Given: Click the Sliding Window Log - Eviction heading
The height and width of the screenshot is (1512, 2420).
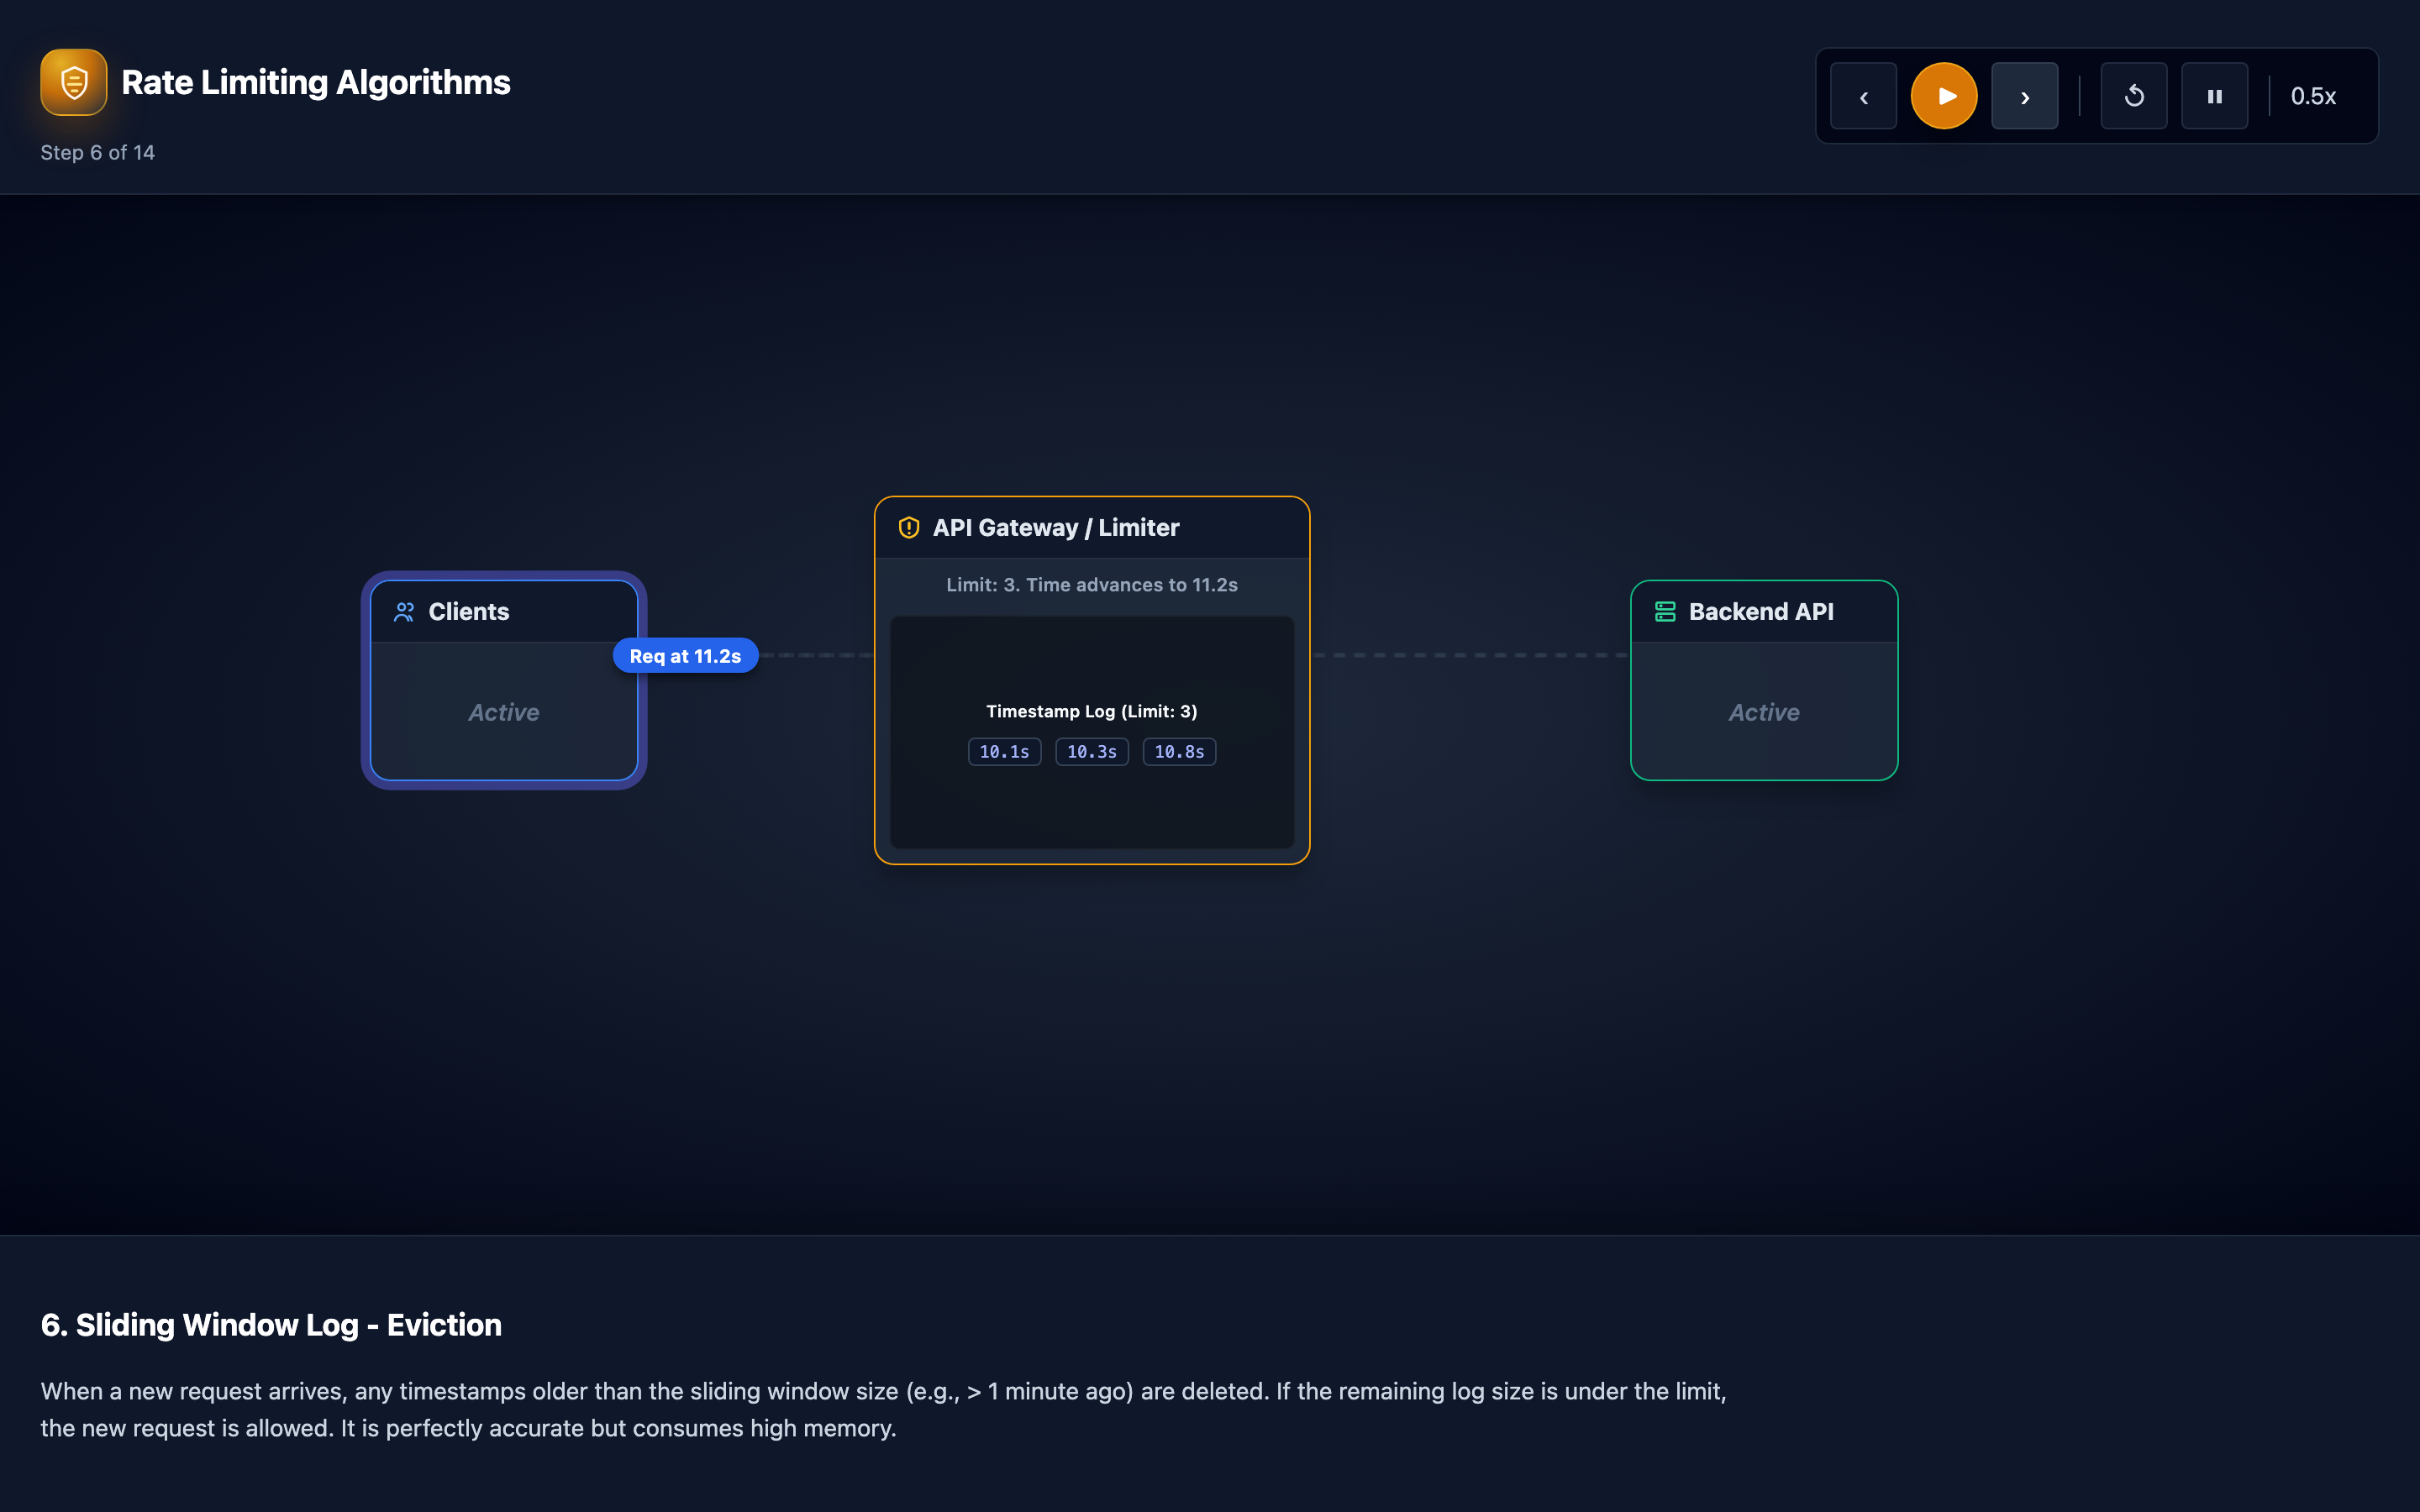Looking at the screenshot, I should click(271, 1325).
